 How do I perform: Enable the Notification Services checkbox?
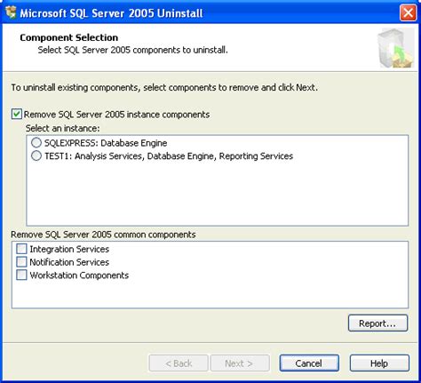point(21,262)
